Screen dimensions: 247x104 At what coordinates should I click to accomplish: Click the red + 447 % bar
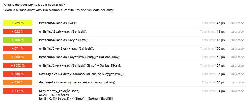click(x=18, y=91)
